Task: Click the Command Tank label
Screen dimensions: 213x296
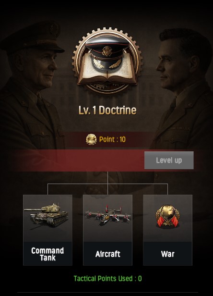Action: 47,254
